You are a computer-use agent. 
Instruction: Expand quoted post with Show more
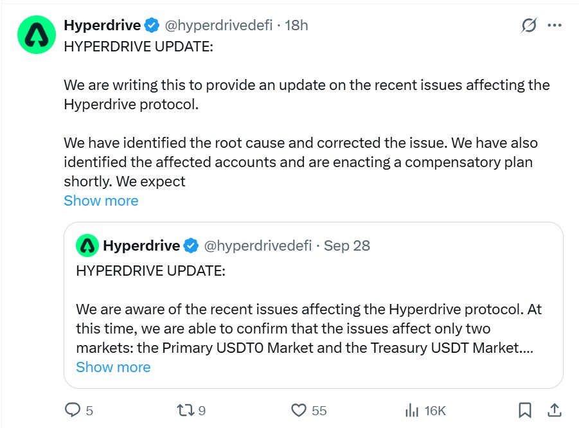(x=113, y=367)
